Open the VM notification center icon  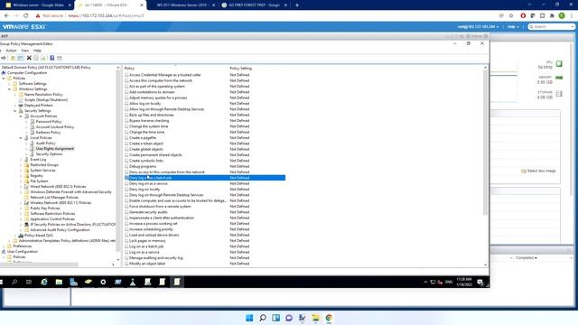pos(480,282)
